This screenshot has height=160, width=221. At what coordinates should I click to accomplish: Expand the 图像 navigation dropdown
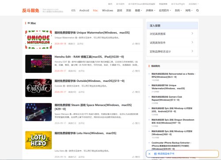click(x=138, y=11)
